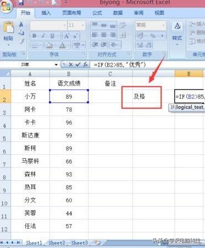Select column C header
The image size is (205, 248).
coord(110,74)
